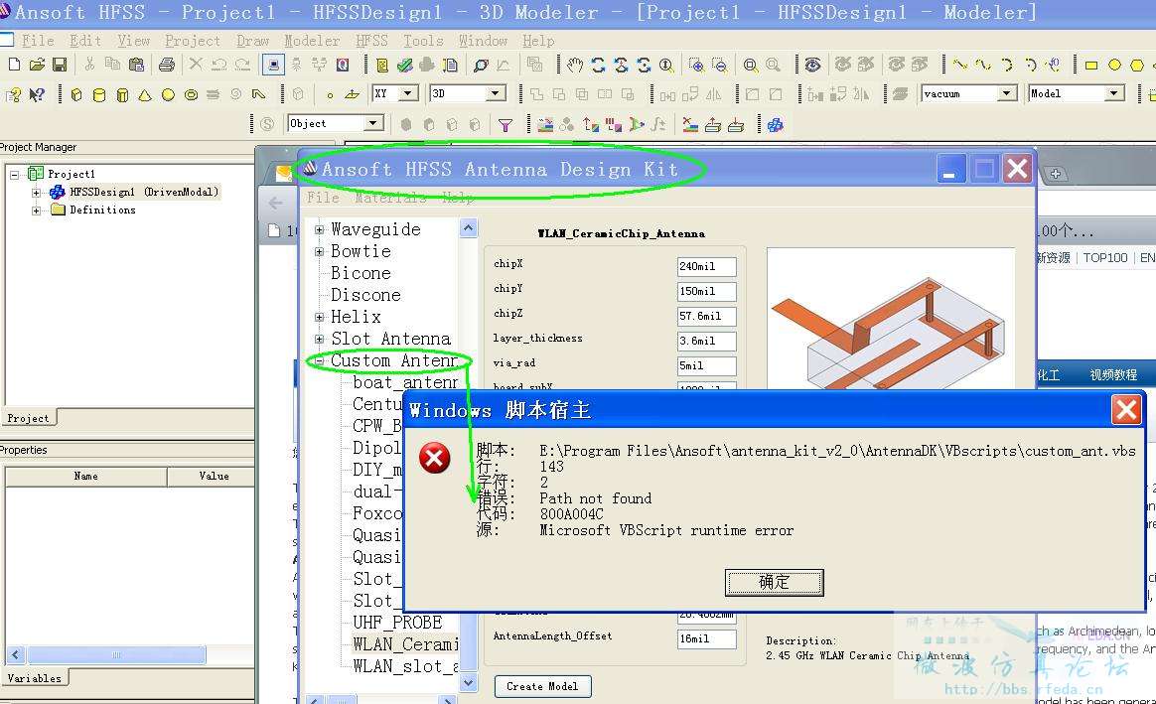Select the Draw Line tool
Screen dimensions: 1156x704
point(960,65)
